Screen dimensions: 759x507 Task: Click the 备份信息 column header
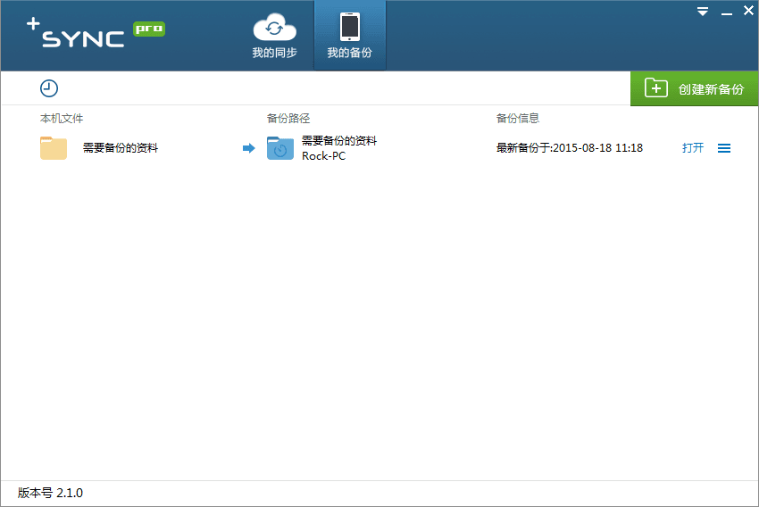(518, 118)
